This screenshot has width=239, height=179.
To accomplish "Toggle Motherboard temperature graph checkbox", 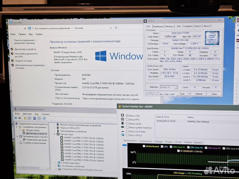I will pos(144,146).
